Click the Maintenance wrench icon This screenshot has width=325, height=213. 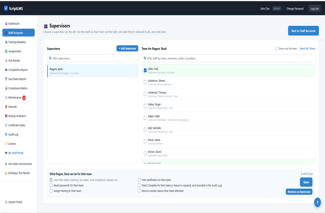tap(6, 98)
